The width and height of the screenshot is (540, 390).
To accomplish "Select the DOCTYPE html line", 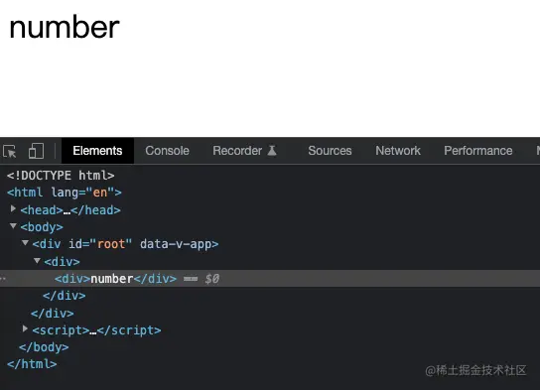I will (x=61, y=176).
